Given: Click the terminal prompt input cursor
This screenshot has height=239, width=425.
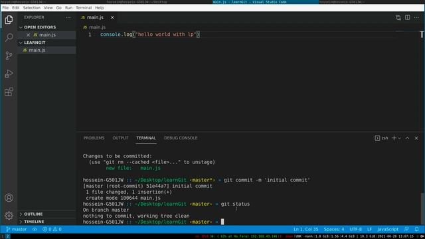Looking at the screenshot, I should tap(222, 222).
